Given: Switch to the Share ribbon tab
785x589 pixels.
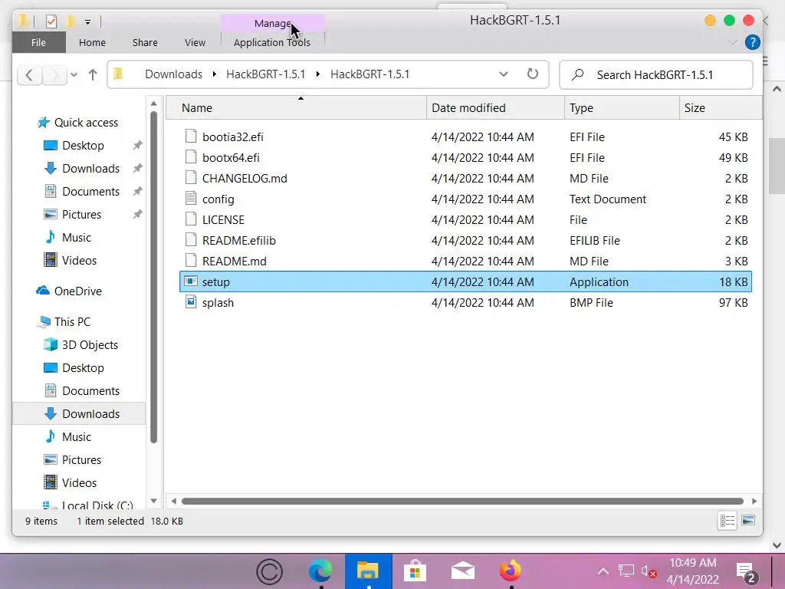Looking at the screenshot, I should click(145, 43).
